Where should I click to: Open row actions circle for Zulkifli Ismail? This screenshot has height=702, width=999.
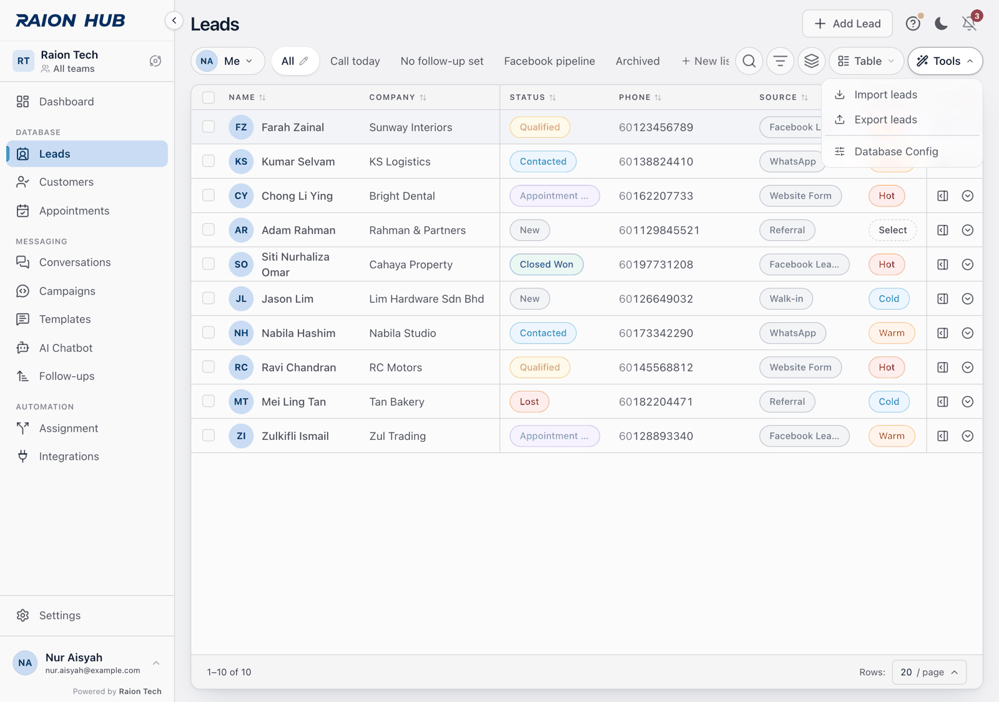(x=968, y=436)
